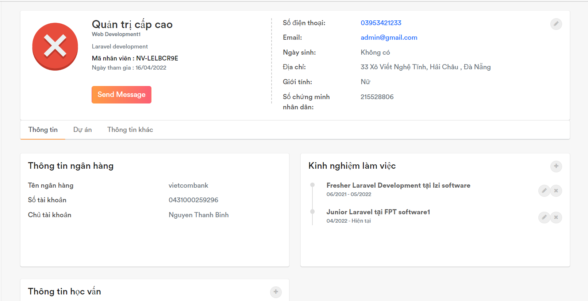The width and height of the screenshot is (588, 301).
Task: Click the gender value Nữ
Action: 365,82
